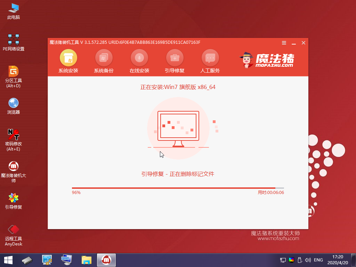Image resolution: width=356 pixels, height=267 pixels.
Task: Launch 引导修复 desktop shortcut
Action: 14,201
